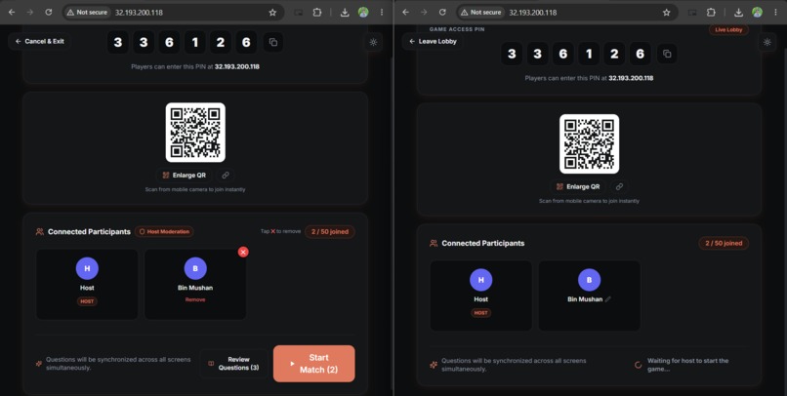Open profile avatar in left browser window

tap(363, 13)
